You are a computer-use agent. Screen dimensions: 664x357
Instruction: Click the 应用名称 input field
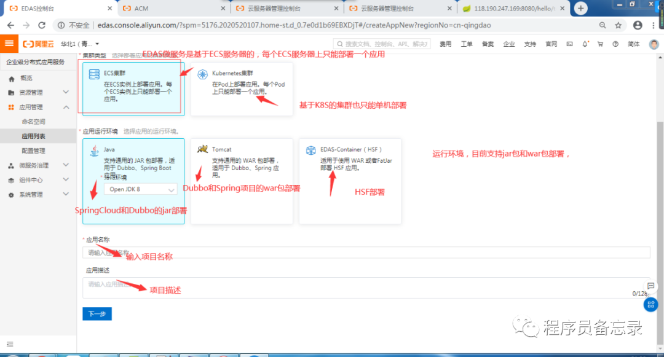point(366,253)
